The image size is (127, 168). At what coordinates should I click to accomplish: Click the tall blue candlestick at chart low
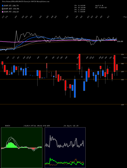(75, 88)
